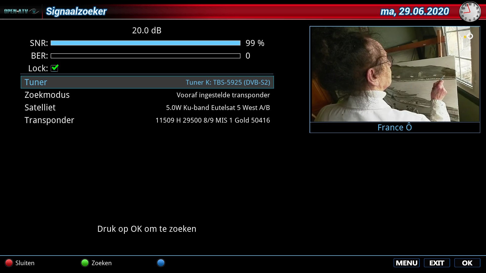Select satellite 5.0W Eutelsat 5 West value
Screen dimensions: 486x273
[x=218, y=108]
